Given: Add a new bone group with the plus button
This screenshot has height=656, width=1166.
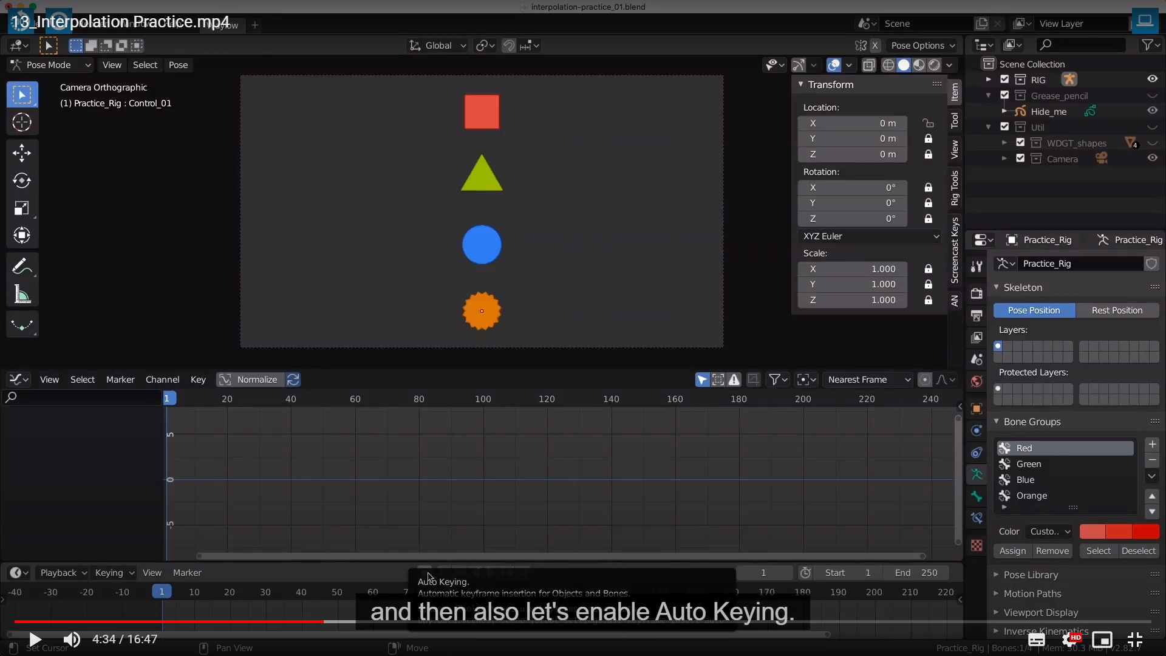Looking at the screenshot, I should pos(1152,445).
